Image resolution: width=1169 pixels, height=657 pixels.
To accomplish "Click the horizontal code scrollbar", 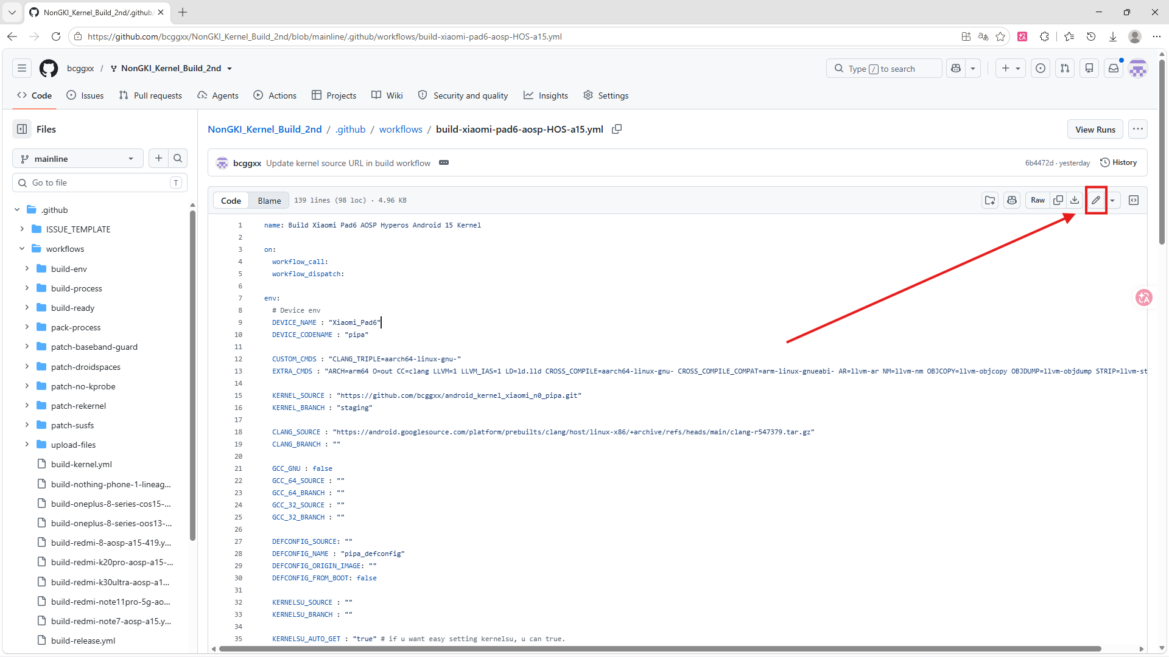I will tap(660, 648).
